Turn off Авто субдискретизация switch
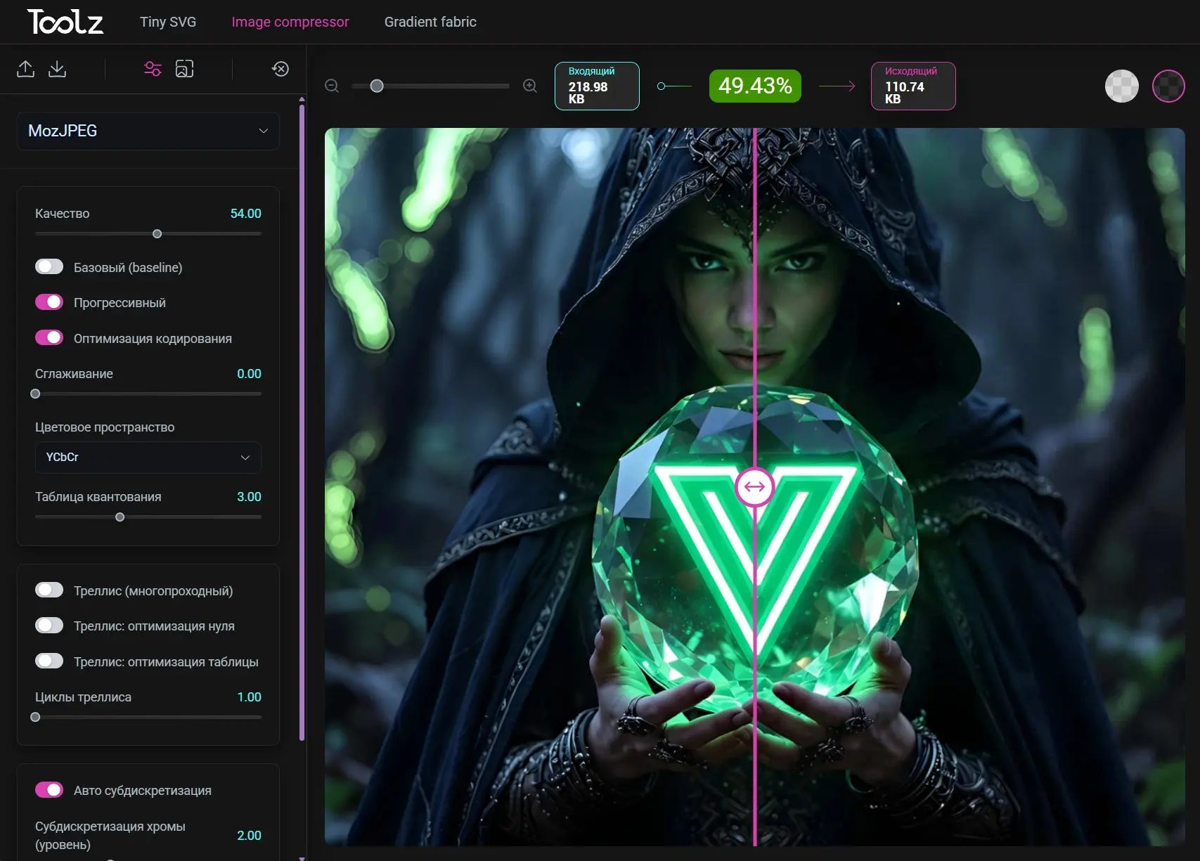The image size is (1200, 861). point(49,790)
